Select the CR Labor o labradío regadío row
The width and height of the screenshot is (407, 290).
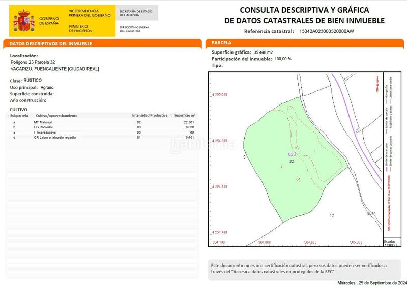[102, 137]
